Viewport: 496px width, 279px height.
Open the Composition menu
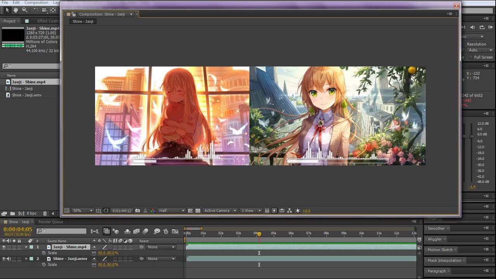(36, 2)
